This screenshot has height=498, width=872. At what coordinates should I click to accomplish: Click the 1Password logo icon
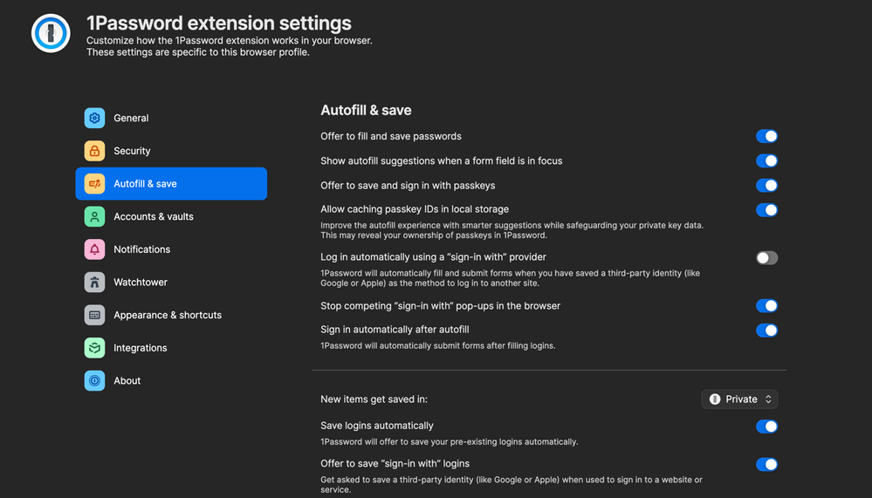click(51, 34)
